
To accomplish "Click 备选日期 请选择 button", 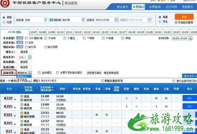I will click(x=24, y=67).
